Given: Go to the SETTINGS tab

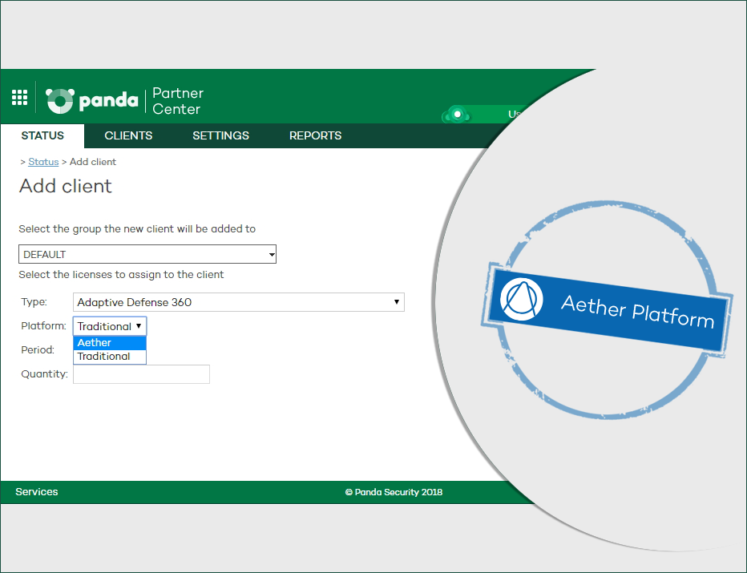Looking at the screenshot, I should coord(220,135).
